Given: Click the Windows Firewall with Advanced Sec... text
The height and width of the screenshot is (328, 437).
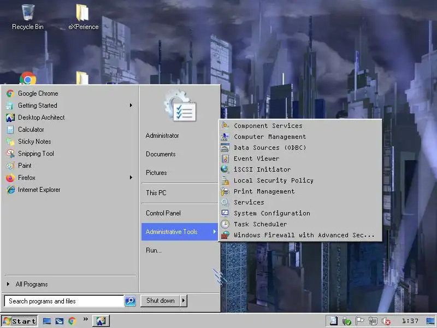Looking at the screenshot, I should (304, 235).
